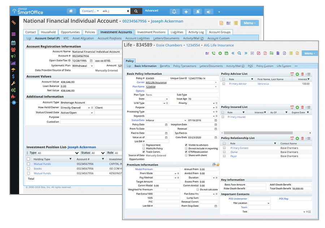The image size is (325, 228).
Task: Clear the search text with the X
Action: coord(128,11)
